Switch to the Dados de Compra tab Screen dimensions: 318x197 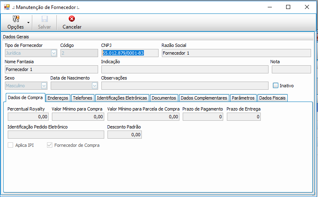(x=25, y=97)
